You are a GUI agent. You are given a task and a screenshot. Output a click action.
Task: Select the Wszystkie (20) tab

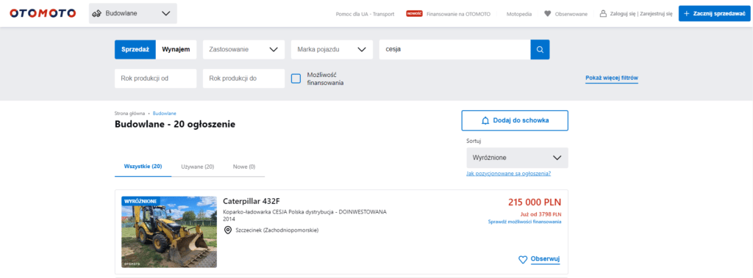click(143, 167)
